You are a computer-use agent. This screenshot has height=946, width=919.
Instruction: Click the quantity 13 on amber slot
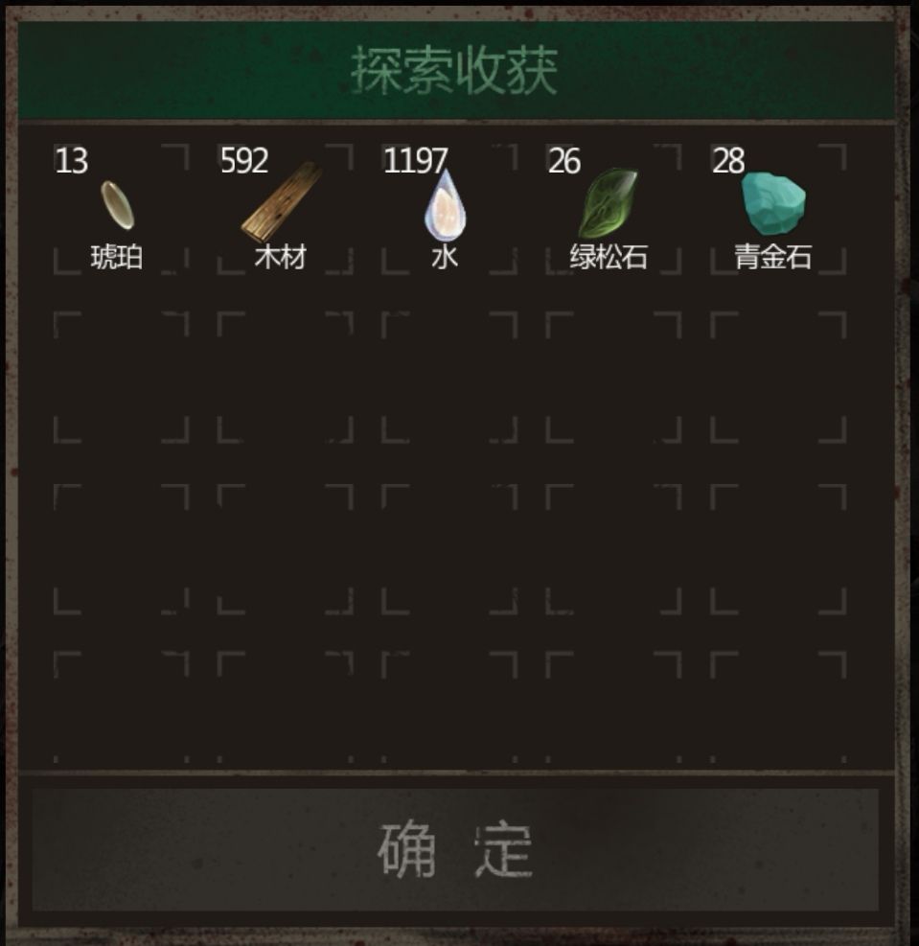click(x=71, y=161)
